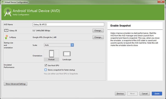Show Advanced Settings

coord(16,84)
